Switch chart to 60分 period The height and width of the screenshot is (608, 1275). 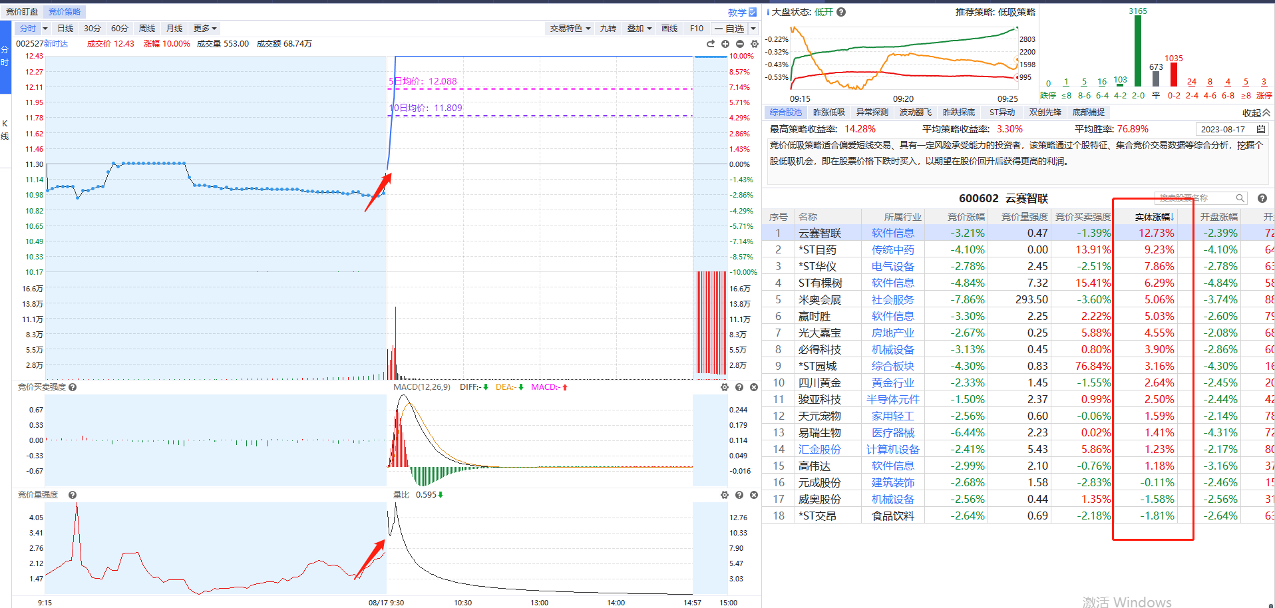(x=120, y=29)
